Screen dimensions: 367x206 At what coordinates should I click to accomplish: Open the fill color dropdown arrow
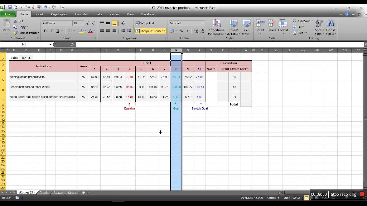coord(85,31)
